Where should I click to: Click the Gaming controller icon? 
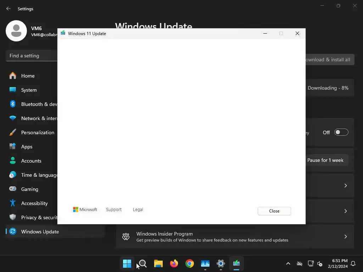[13, 189]
